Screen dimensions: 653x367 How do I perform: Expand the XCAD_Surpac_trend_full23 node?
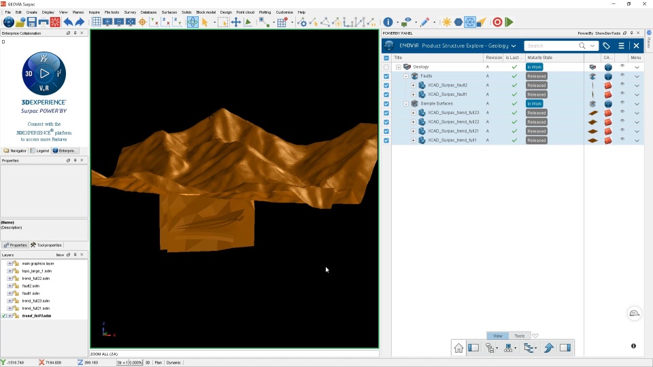414,113
